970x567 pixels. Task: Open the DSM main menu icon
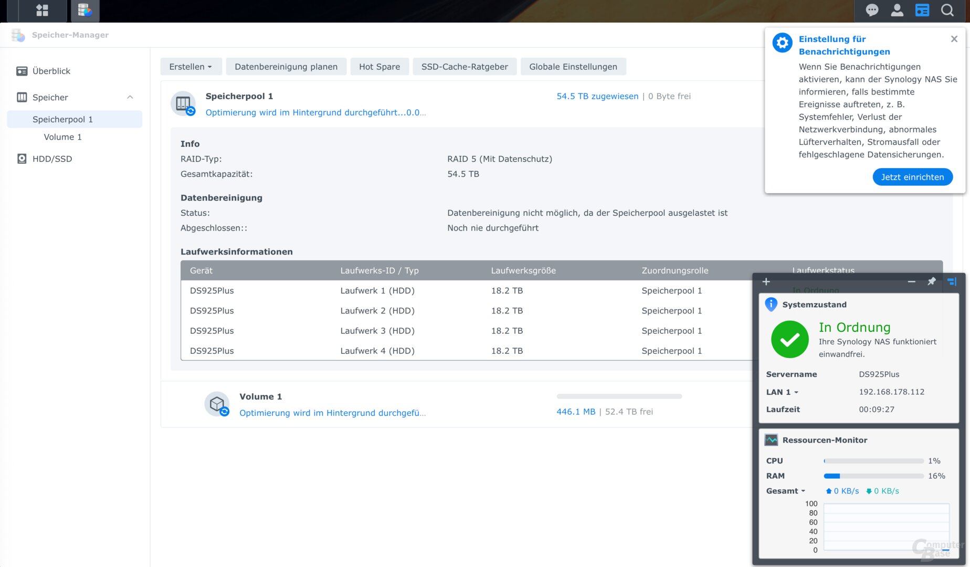(42, 10)
